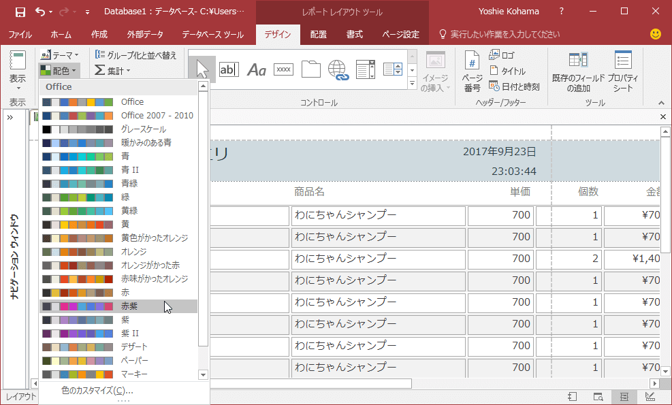Image resolution: width=672 pixels, height=405 pixels.
Task: Select the グレースケール color scheme
Action: click(x=118, y=129)
